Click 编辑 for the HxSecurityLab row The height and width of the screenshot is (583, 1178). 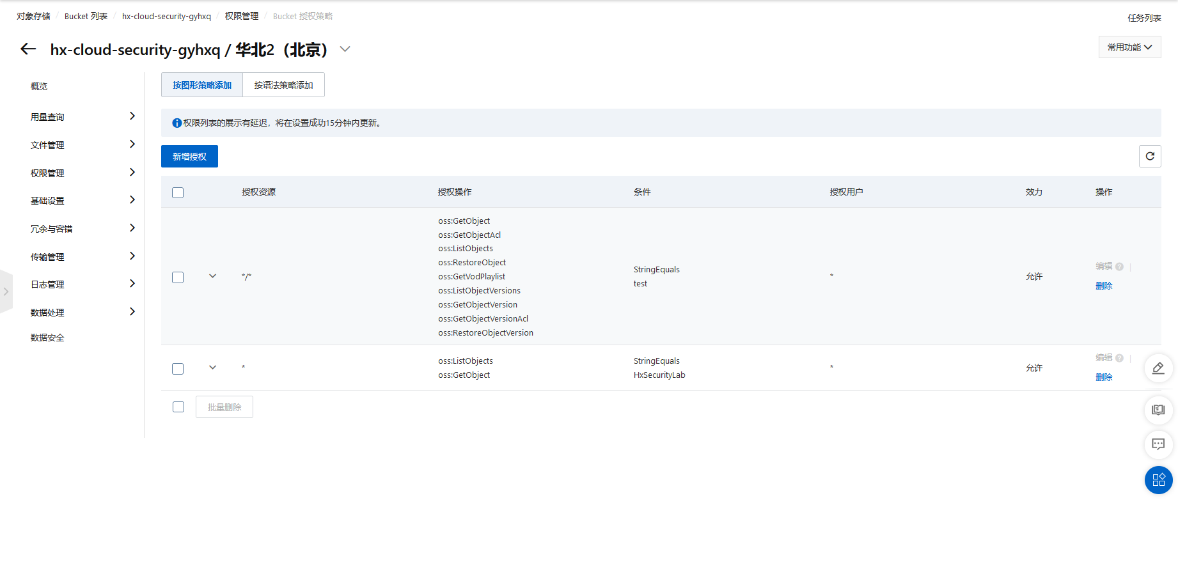click(x=1104, y=357)
